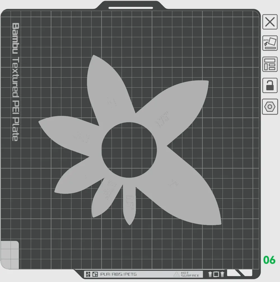Open plate settings hexagon icon
The height and width of the screenshot is (282, 280).
[270, 107]
